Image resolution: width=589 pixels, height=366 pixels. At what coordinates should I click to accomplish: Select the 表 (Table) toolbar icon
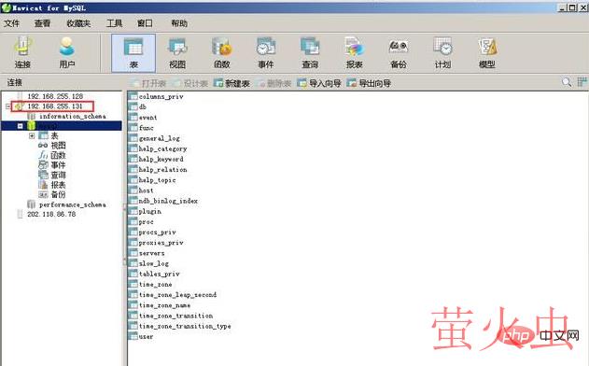coord(133,53)
